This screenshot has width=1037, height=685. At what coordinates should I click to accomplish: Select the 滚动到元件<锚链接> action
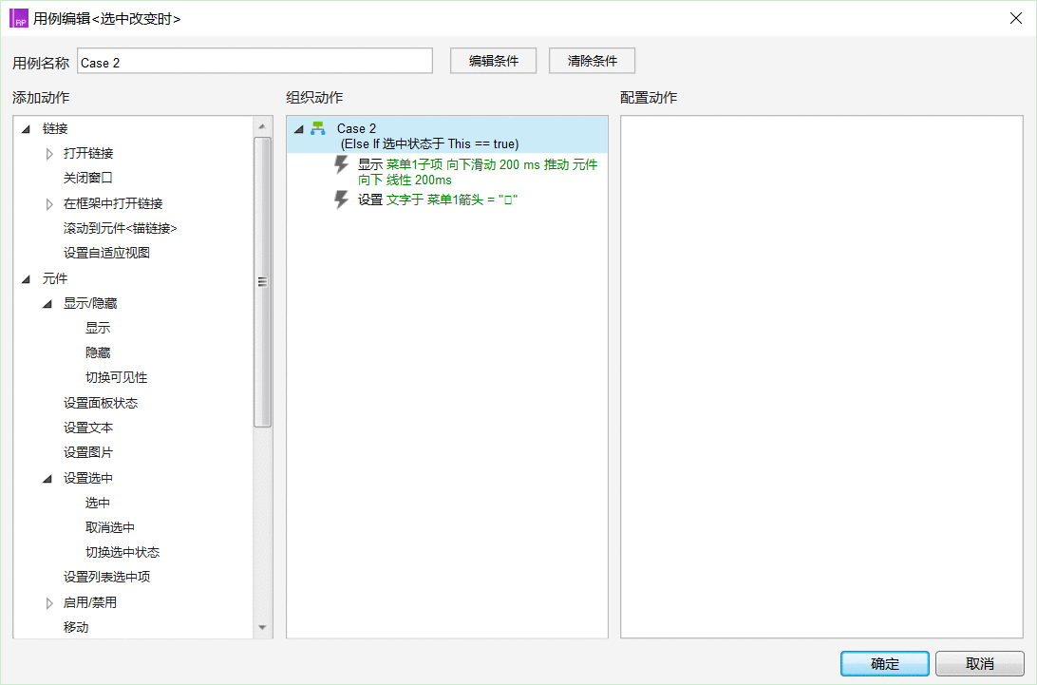click(x=121, y=228)
